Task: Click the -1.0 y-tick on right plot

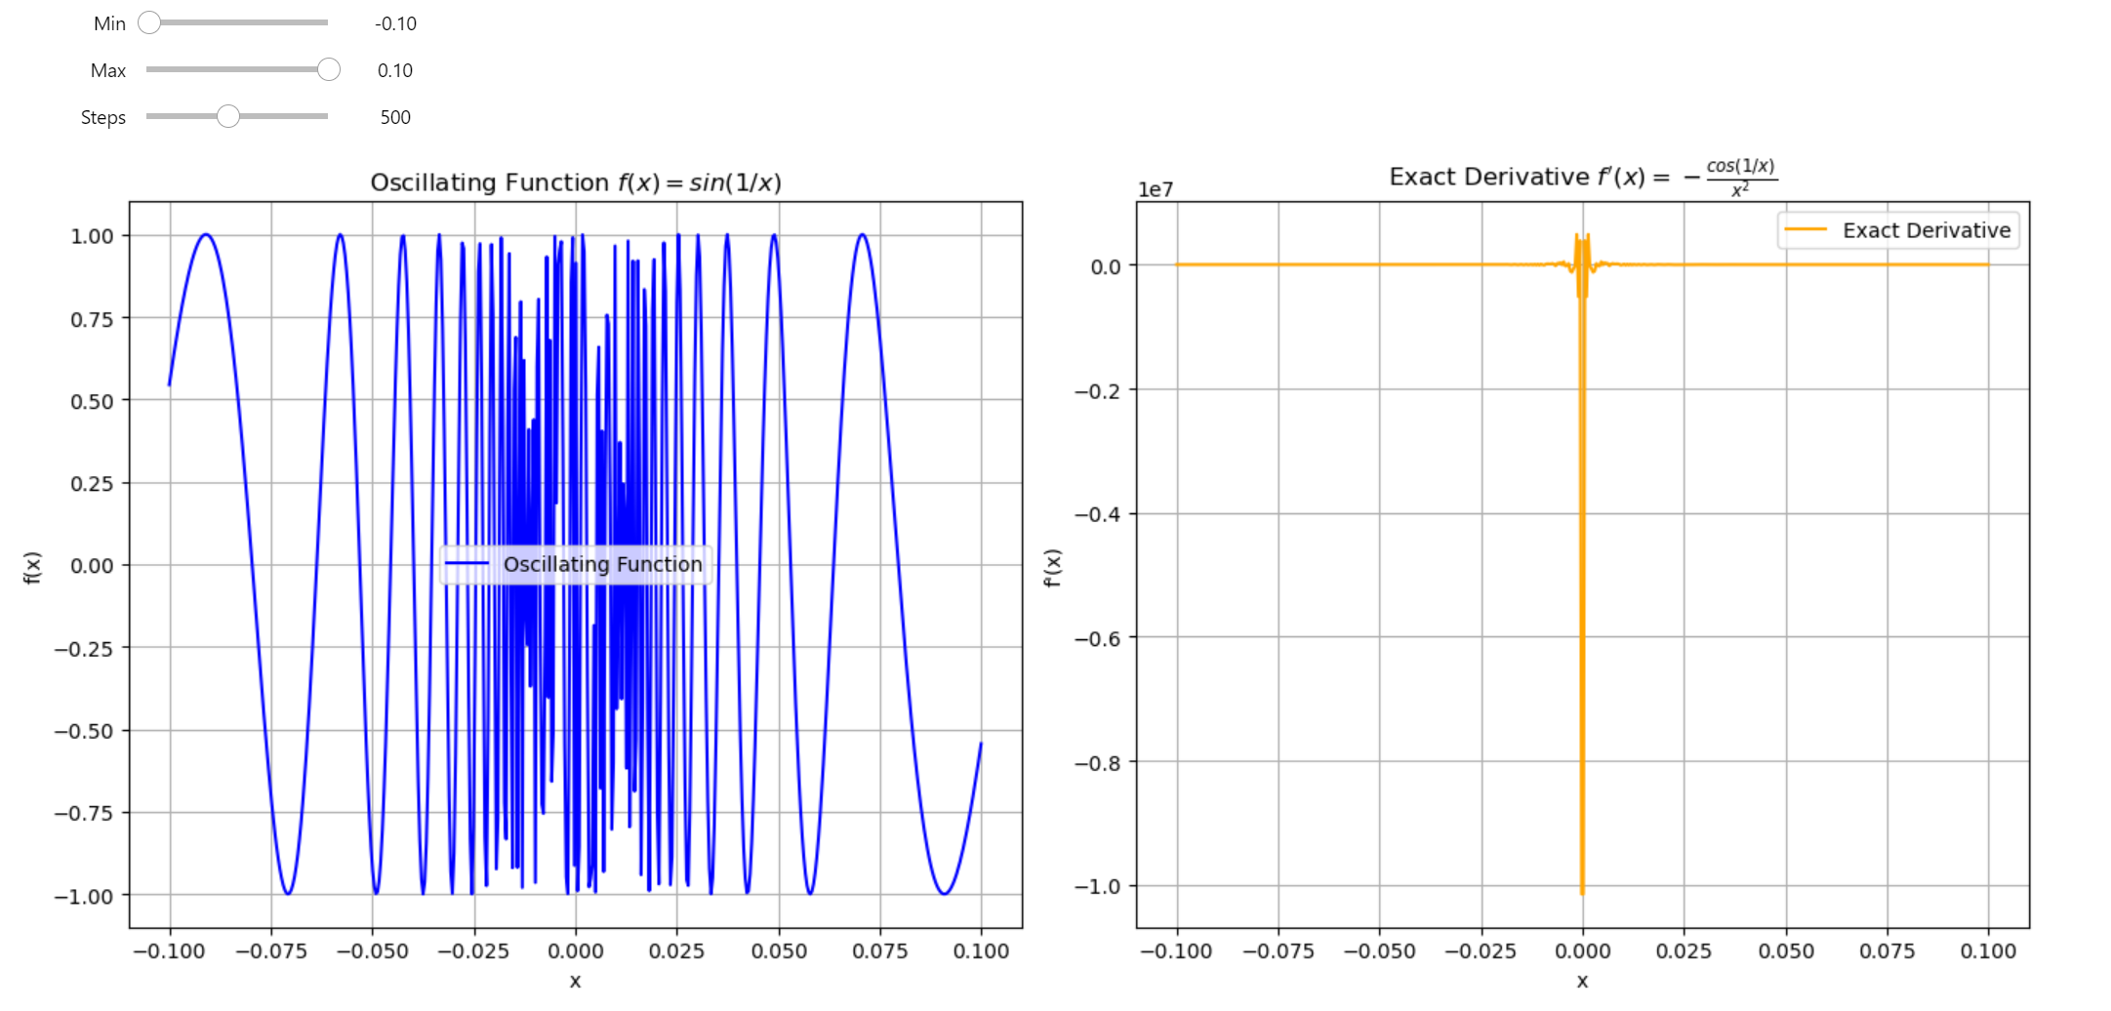Action: point(1098,886)
